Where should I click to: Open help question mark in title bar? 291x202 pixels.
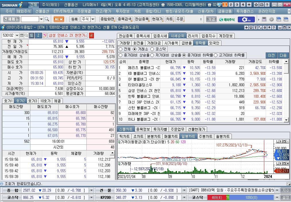pos(267,5)
